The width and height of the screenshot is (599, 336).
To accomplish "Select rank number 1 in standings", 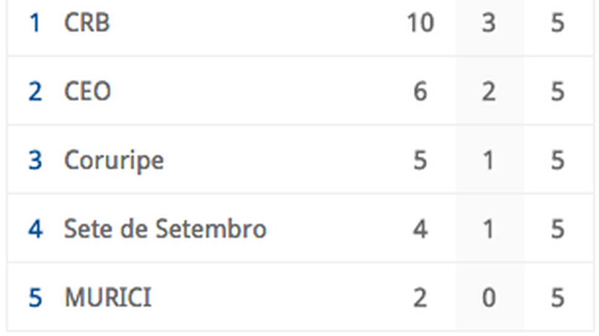I will click(35, 23).
